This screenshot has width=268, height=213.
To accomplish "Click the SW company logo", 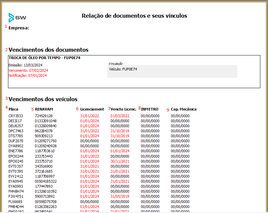I will [17, 18].
